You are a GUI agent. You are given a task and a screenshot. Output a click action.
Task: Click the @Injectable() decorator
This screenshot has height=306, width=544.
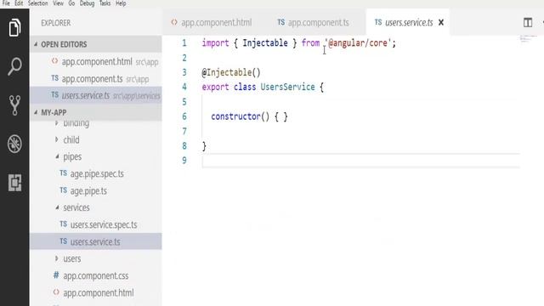click(x=231, y=72)
